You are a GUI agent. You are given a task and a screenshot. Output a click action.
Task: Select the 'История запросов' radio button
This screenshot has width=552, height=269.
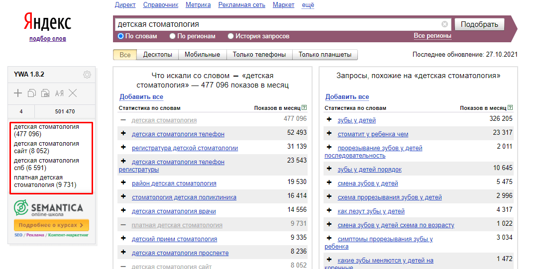(x=230, y=36)
